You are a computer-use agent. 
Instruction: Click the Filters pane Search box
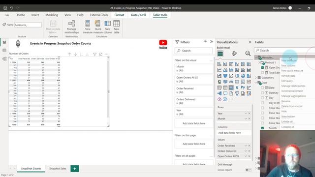(x=193, y=51)
